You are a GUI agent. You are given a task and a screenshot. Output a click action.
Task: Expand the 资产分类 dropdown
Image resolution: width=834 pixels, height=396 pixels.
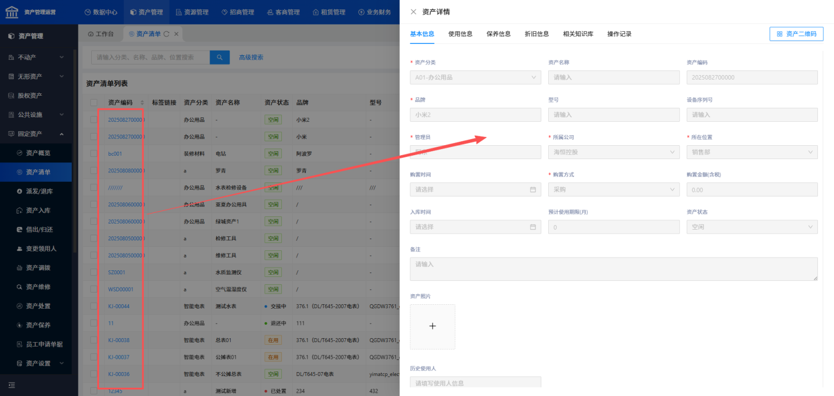click(475, 77)
